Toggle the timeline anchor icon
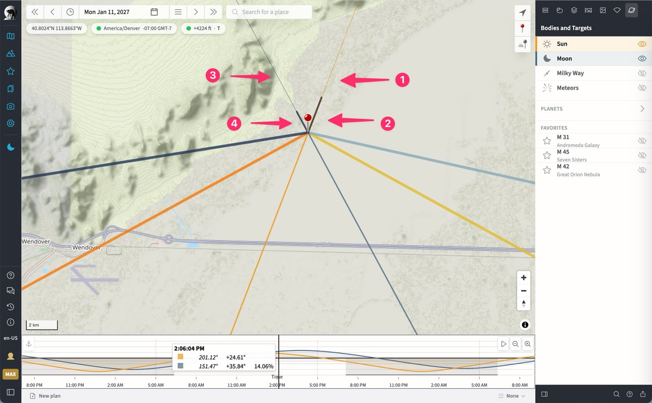 [29, 344]
